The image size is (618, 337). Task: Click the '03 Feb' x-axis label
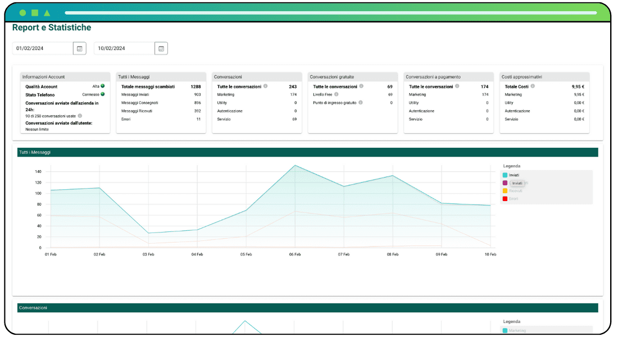tap(148, 254)
